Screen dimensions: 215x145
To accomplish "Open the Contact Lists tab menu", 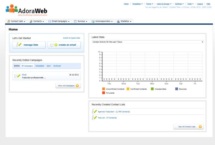I will pyautogui.click(x=16, y=21).
